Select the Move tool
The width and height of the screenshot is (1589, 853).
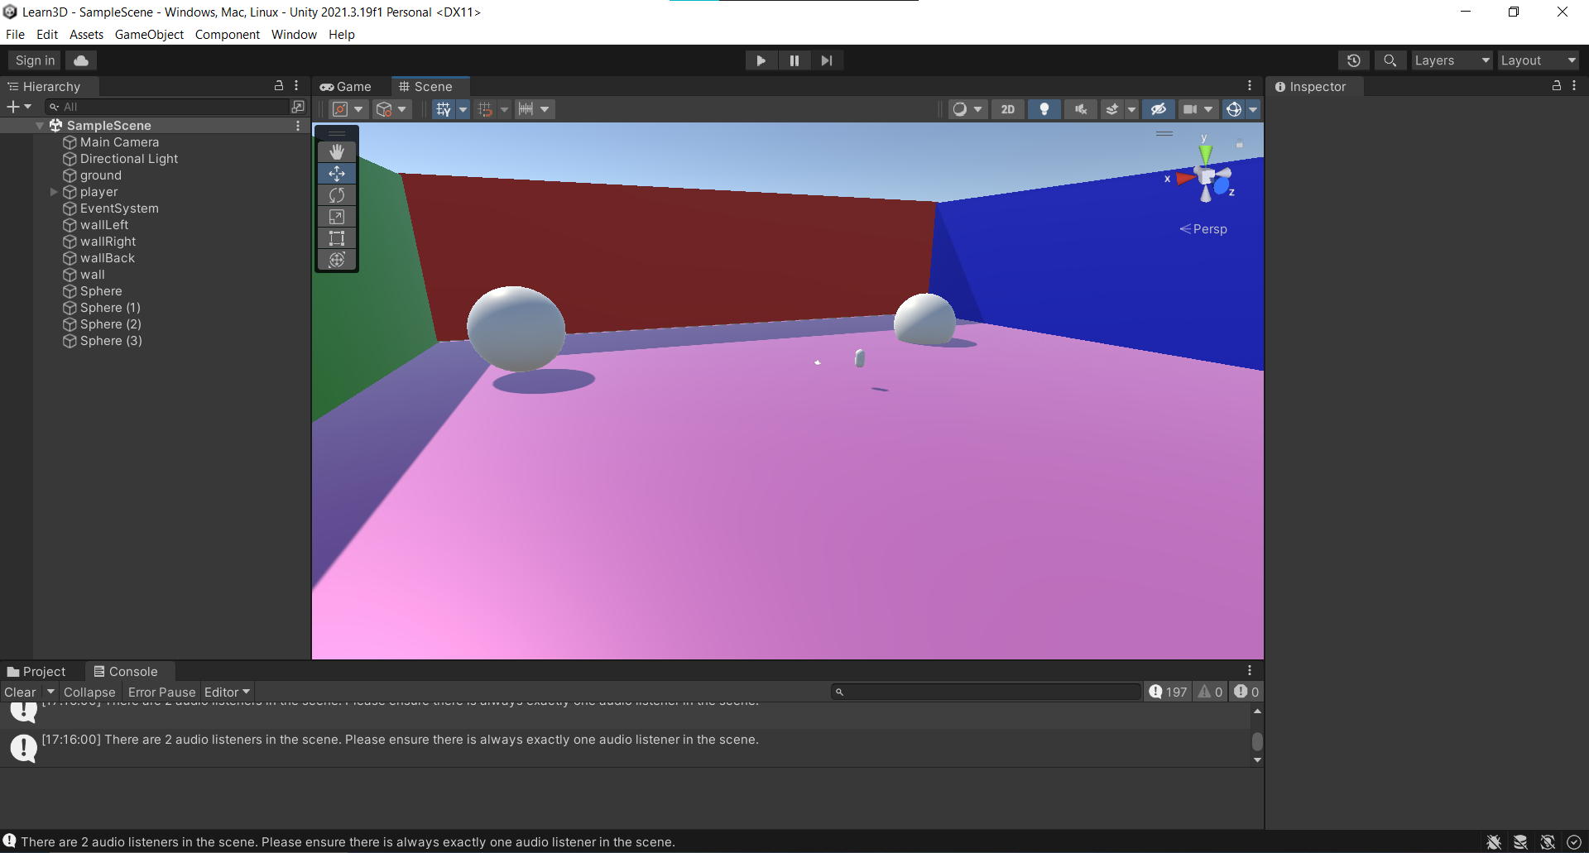point(337,174)
